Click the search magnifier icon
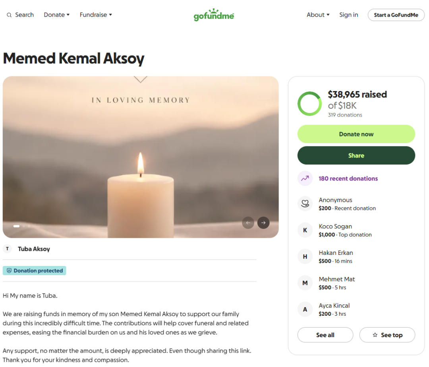Viewport: 429px width, 367px height. (9, 15)
